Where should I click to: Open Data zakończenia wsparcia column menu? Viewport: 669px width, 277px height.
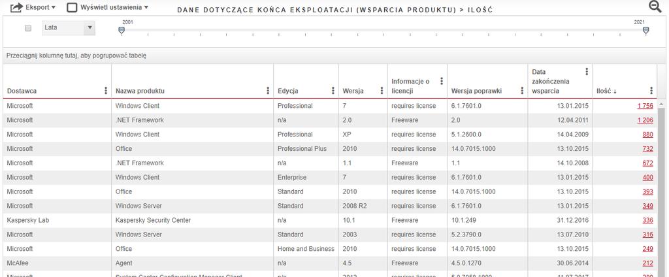[x=587, y=72]
